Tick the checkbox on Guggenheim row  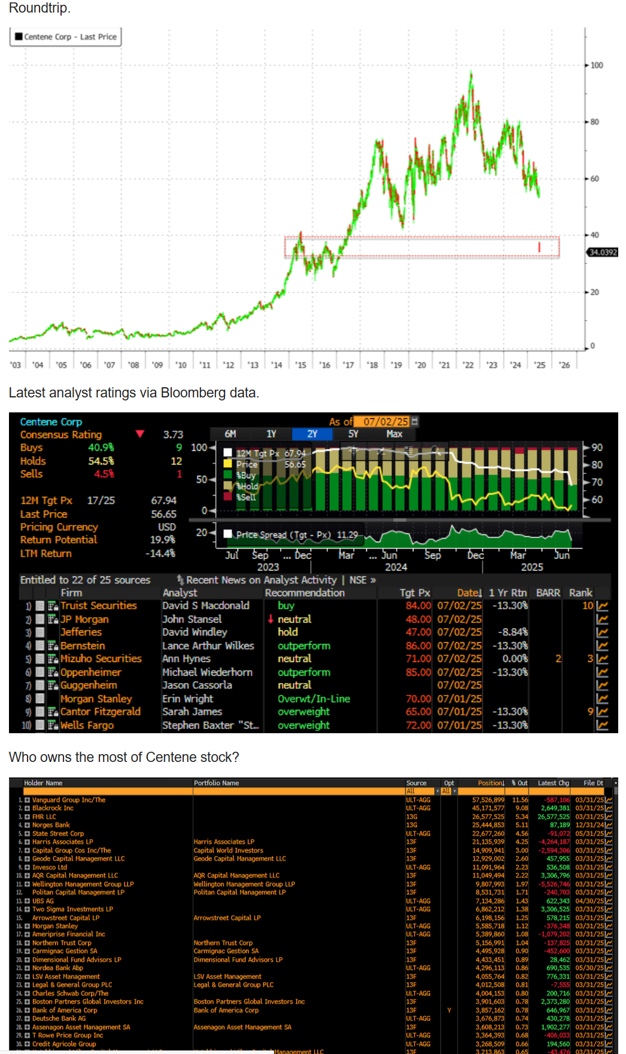coord(40,685)
